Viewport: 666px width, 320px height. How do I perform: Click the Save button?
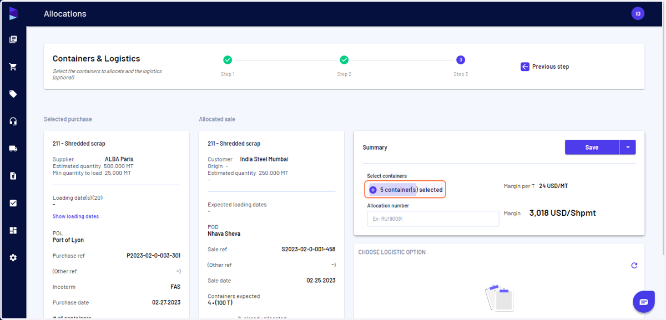592,147
